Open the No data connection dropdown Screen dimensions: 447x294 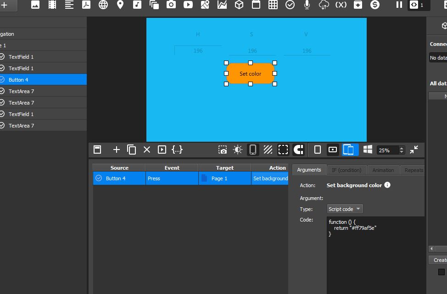(438, 57)
